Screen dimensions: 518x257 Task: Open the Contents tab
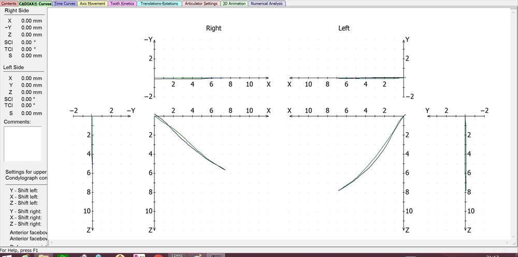pos(9,3)
